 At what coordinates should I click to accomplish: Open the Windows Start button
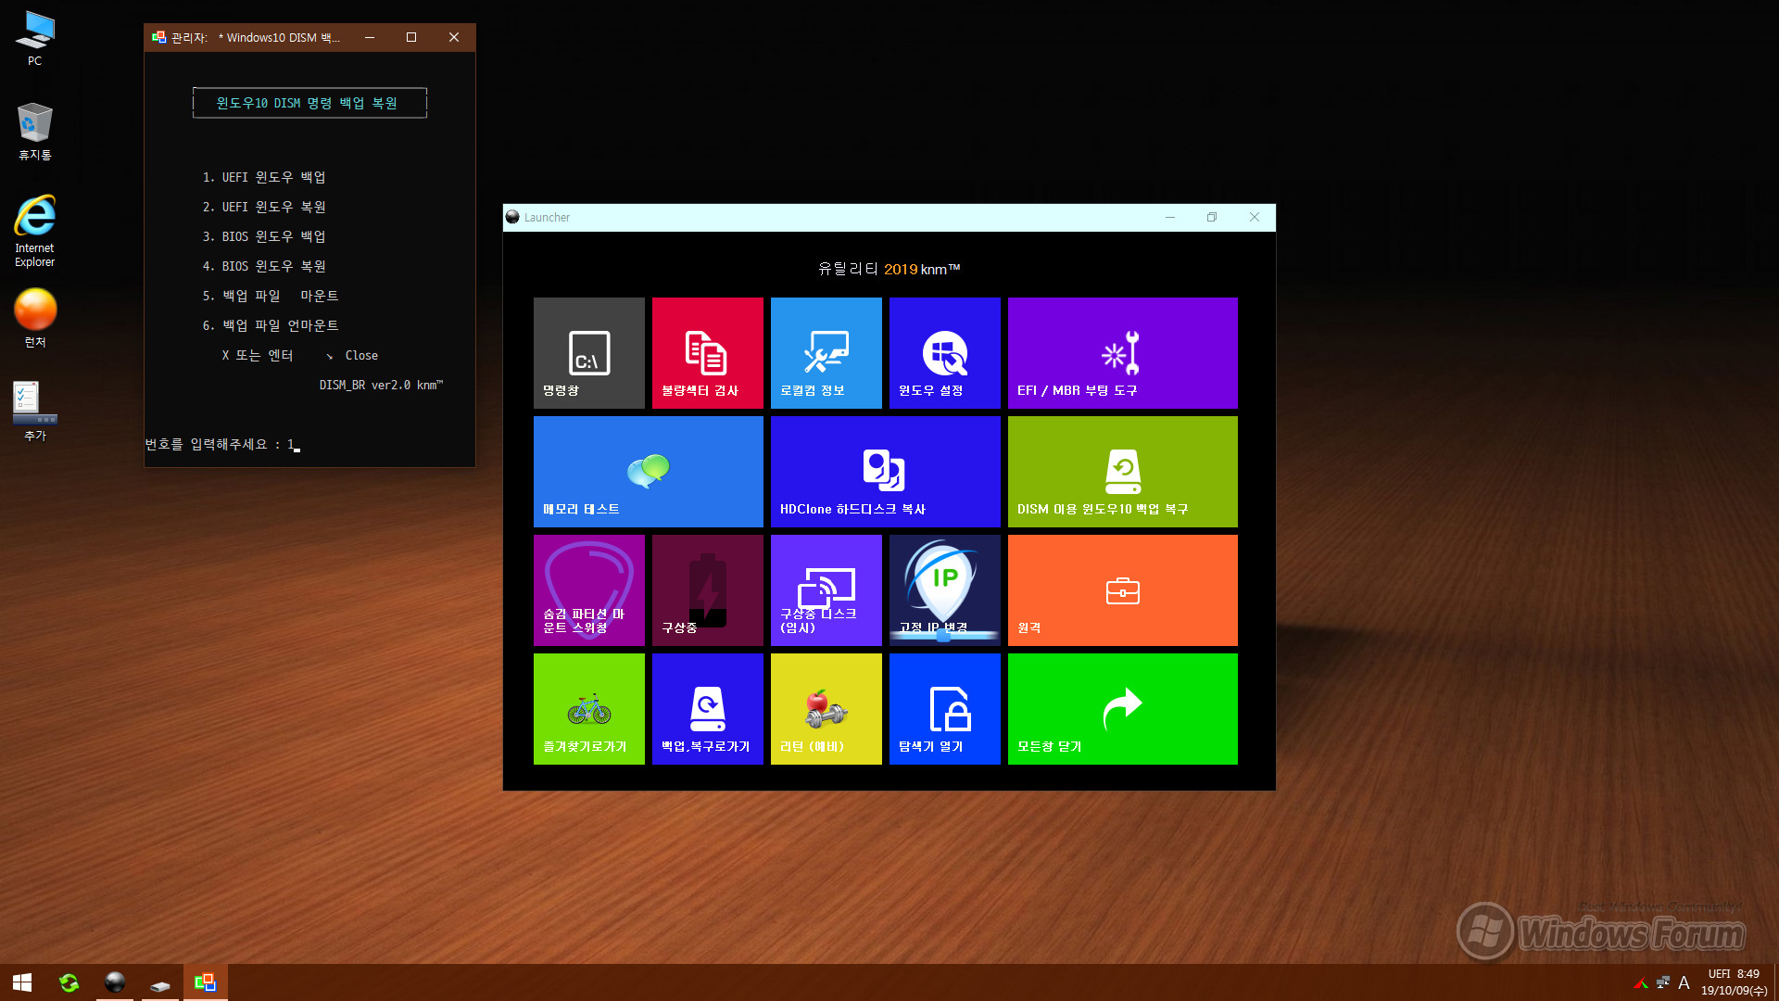pyautogui.click(x=22, y=982)
